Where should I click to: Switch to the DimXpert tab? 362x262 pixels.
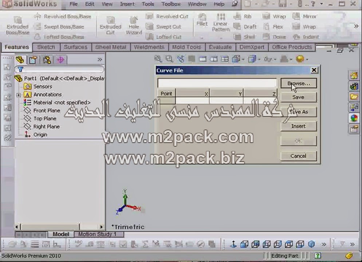pos(252,47)
